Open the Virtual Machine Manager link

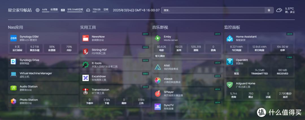pos(36,73)
